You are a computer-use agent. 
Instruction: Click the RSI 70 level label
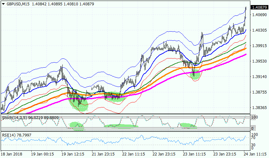253,137
